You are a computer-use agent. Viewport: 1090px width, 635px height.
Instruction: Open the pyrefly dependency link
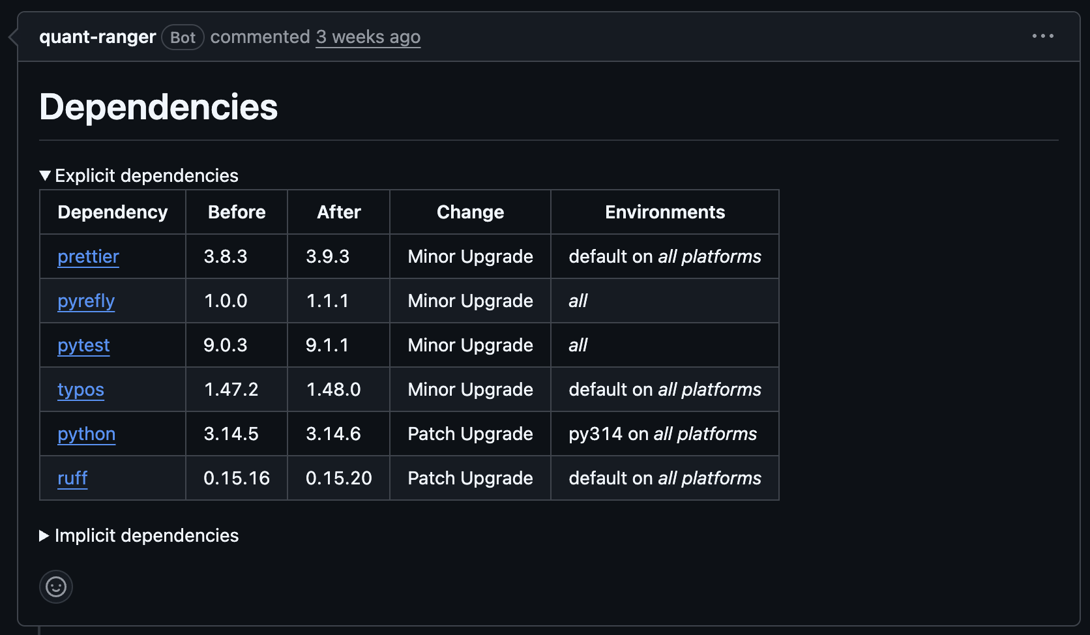pyautogui.click(x=86, y=301)
